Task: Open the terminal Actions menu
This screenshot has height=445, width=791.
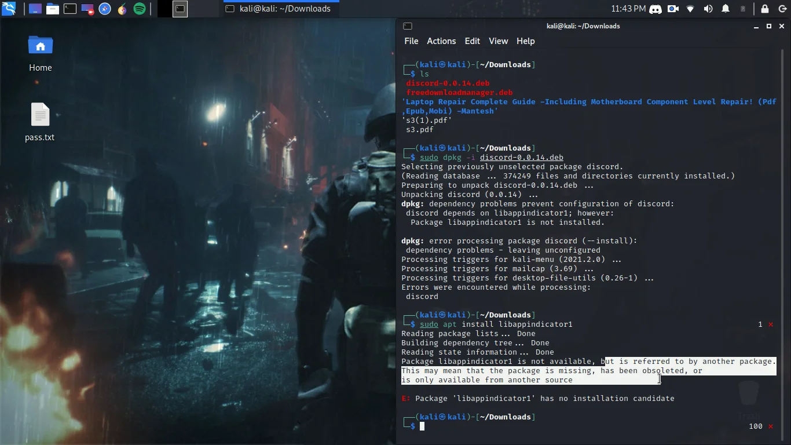Action: (x=441, y=41)
